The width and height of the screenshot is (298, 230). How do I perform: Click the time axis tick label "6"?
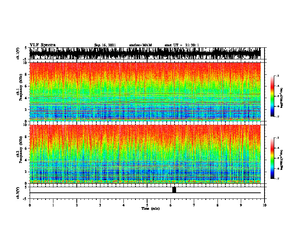[x=170, y=205]
